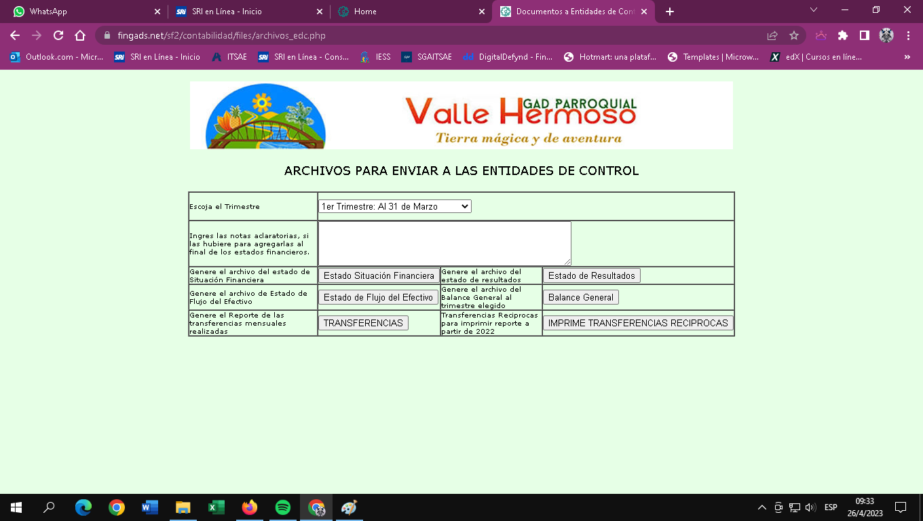Click the IMPRIME TRANSFERENCIAS RECIPROCAS button
923x521 pixels.
point(637,323)
